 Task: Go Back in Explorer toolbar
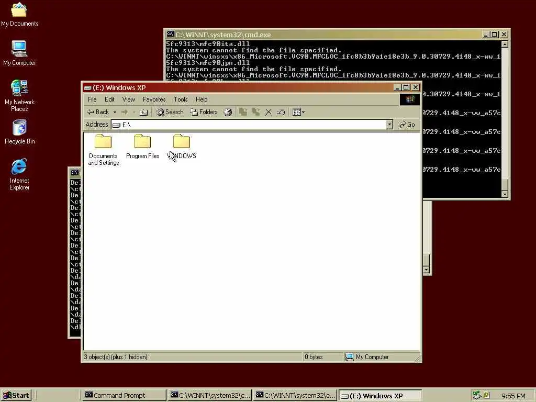coord(98,112)
